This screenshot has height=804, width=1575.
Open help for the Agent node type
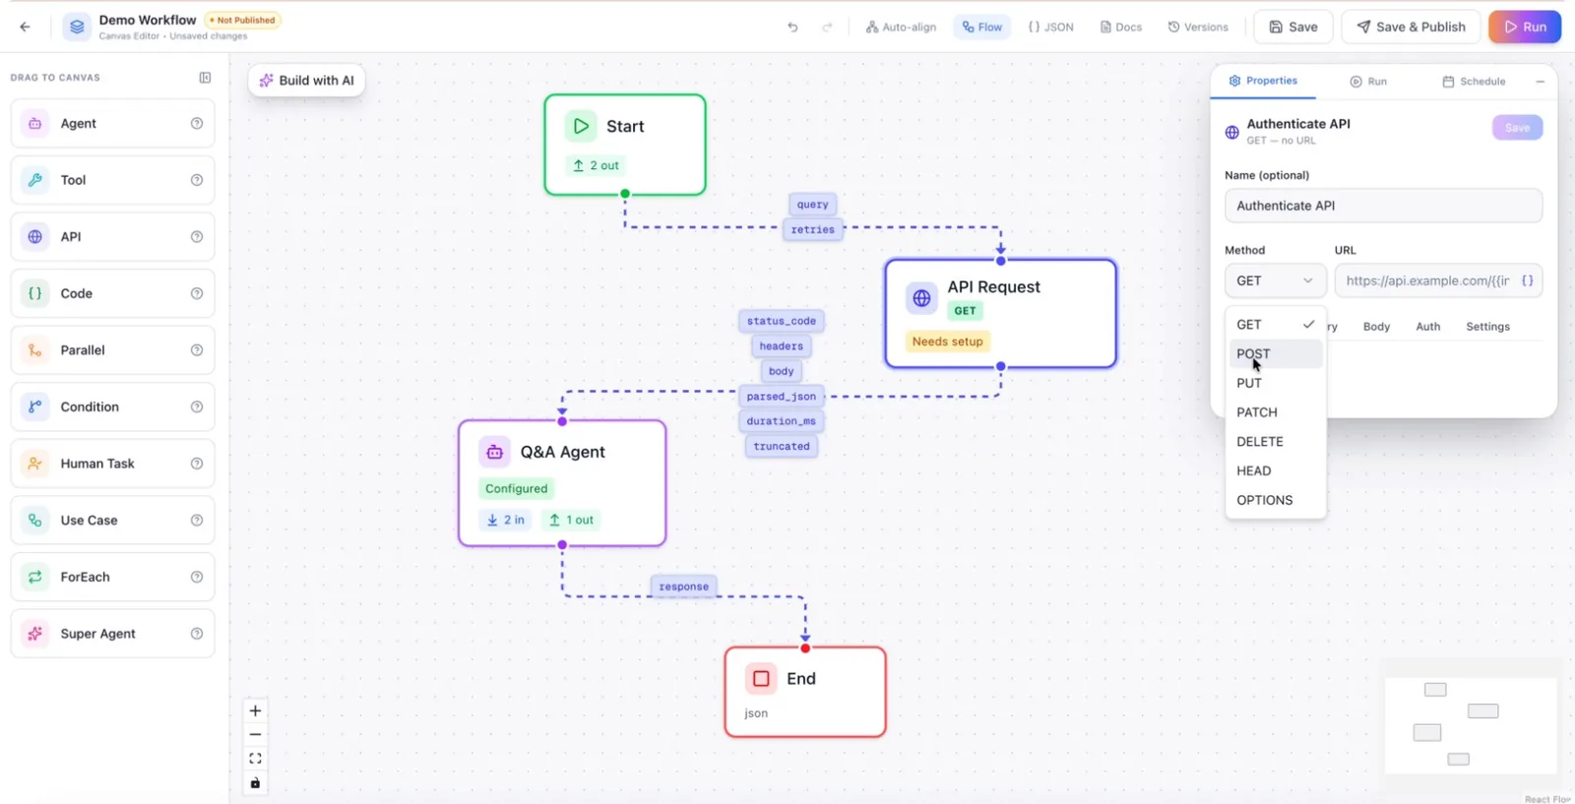click(197, 123)
